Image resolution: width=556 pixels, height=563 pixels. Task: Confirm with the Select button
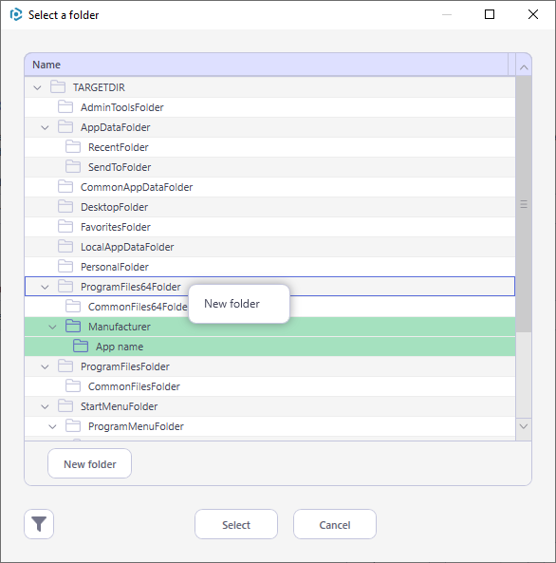[x=236, y=524]
